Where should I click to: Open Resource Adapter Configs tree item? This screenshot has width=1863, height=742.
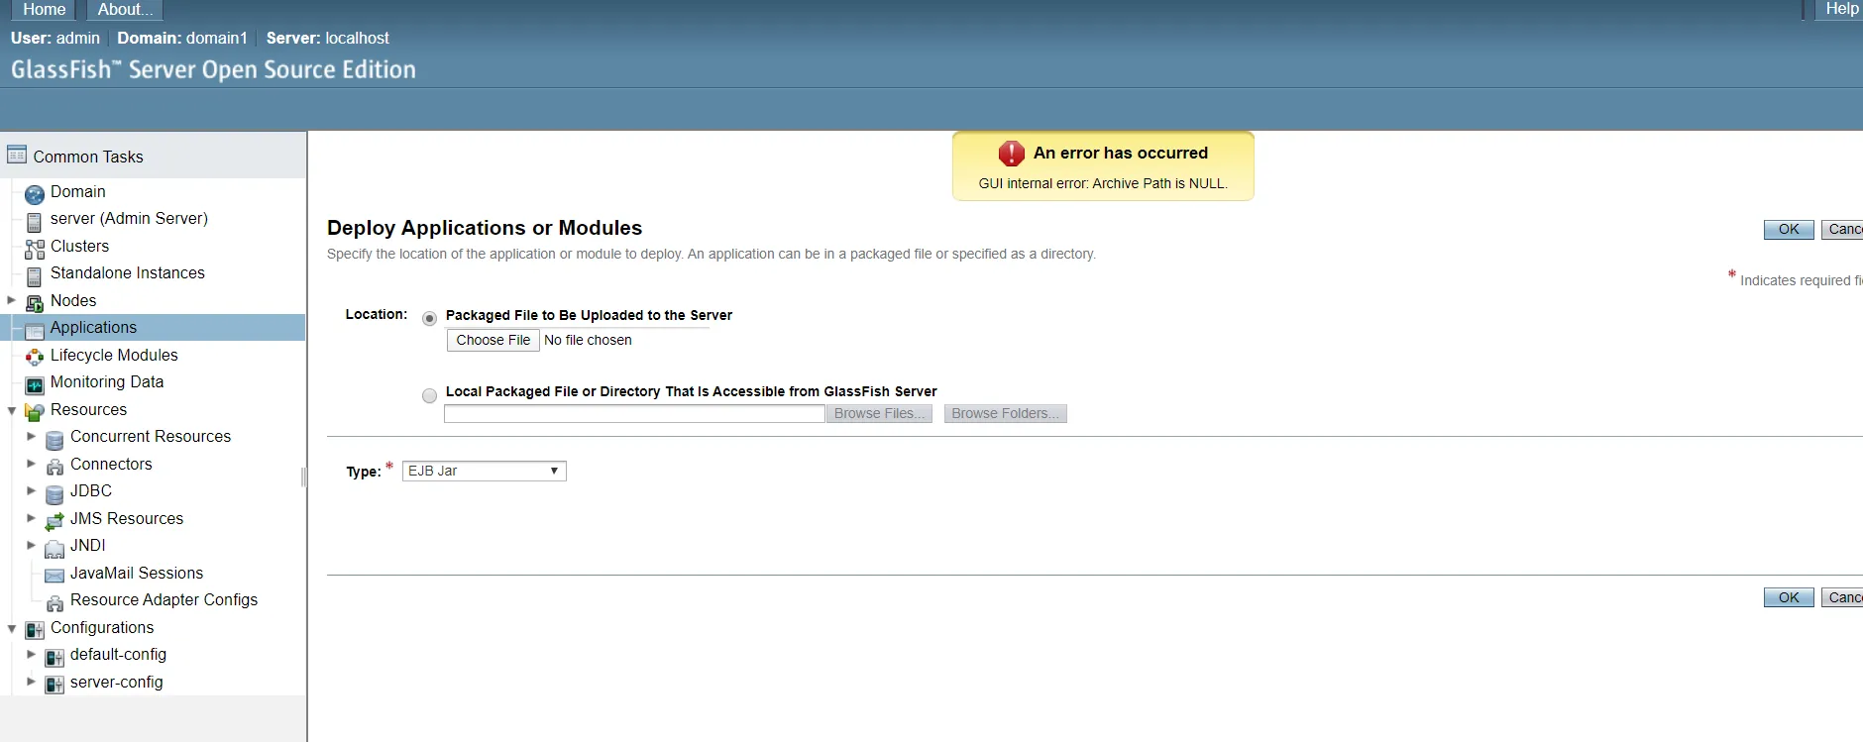click(164, 599)
